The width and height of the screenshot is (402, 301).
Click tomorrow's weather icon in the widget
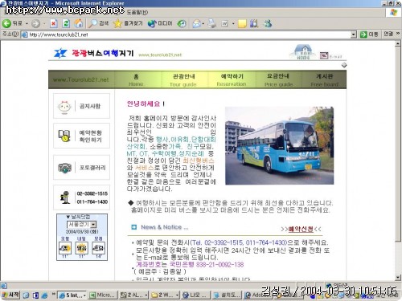(x=82, y=248)
